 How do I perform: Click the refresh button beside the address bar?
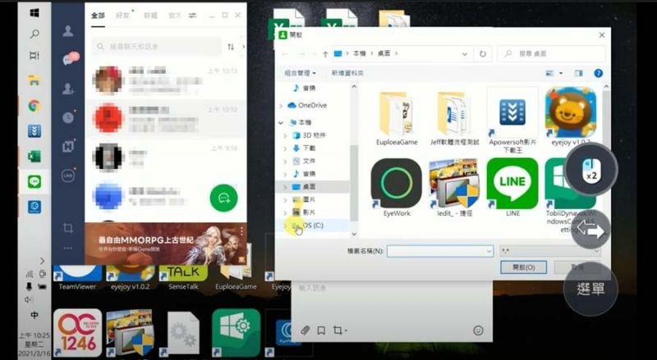pyautogui.click(x=484, y=53)
